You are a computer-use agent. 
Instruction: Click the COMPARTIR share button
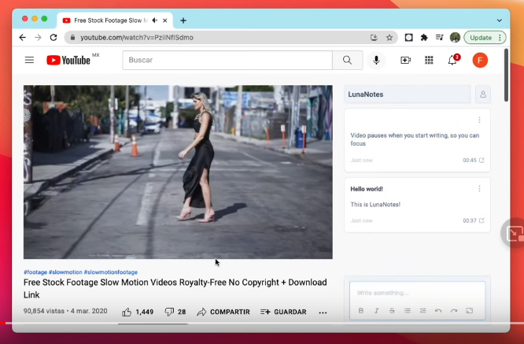[223, 312]
